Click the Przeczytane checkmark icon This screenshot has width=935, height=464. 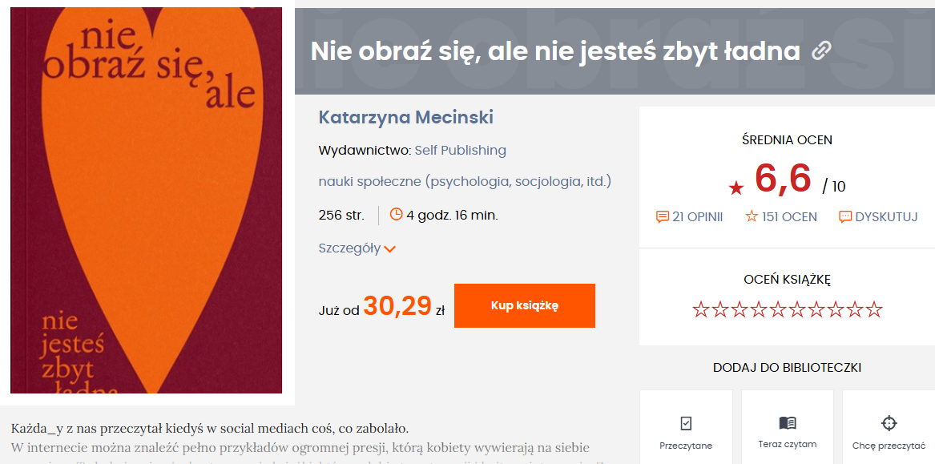[686, 423]
